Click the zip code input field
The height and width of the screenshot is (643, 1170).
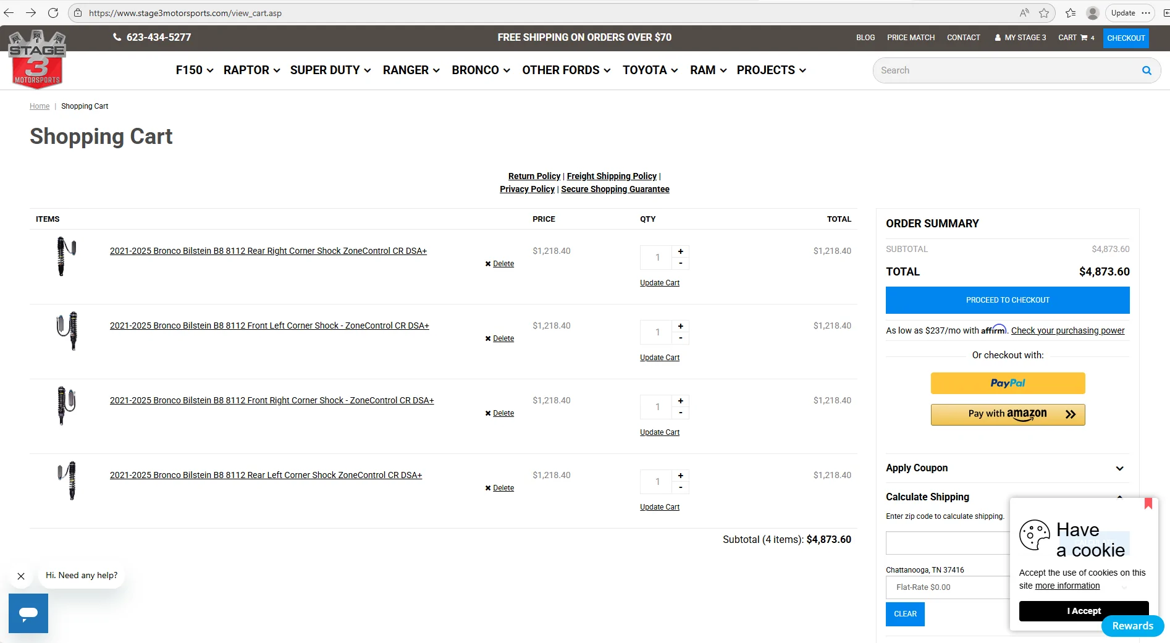pyautogui.click(x=948, y=544)
